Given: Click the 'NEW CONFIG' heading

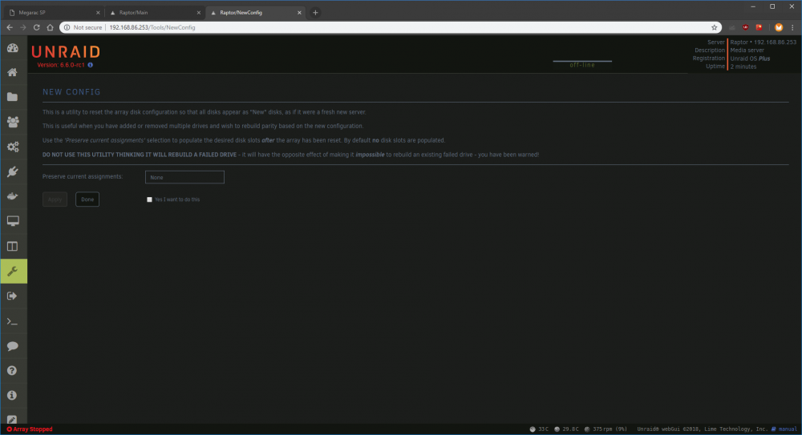Looking at the screenshot, I should point(71,92).
